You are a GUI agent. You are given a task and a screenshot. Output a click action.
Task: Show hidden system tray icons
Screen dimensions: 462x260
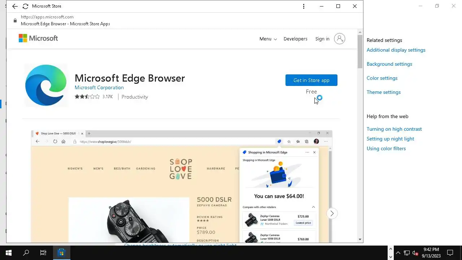tap(398, 253)
